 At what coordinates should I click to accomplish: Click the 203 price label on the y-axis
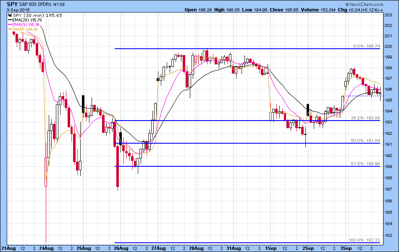388,15
